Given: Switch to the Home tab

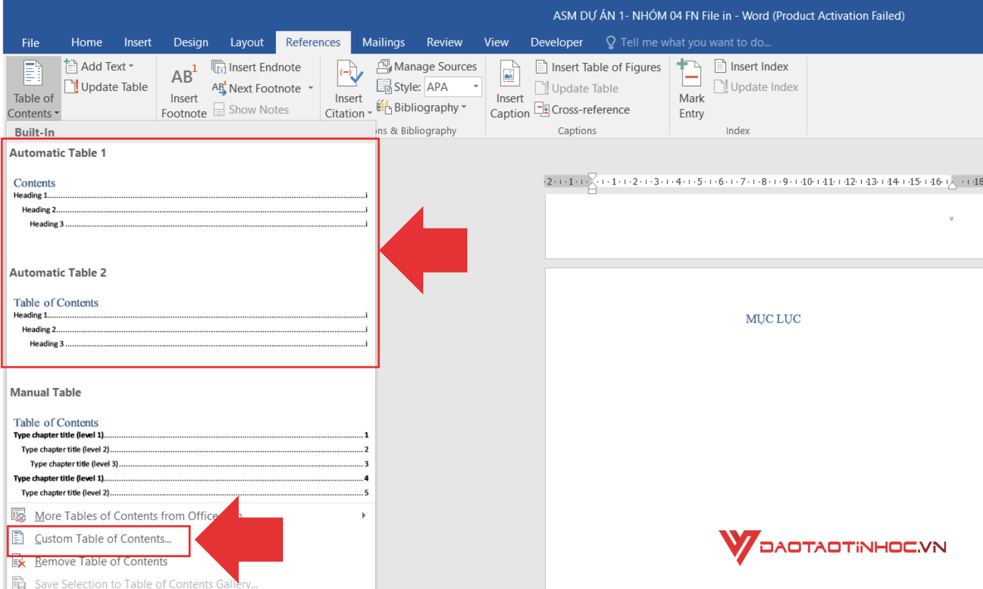Looking at the screenshot, I should 87,43.
